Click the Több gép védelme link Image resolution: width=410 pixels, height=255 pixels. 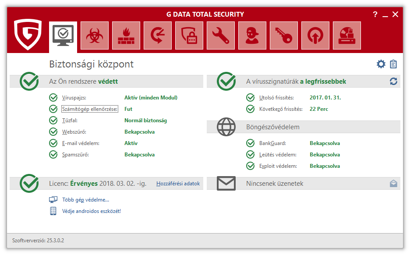[x=85, y=200]
